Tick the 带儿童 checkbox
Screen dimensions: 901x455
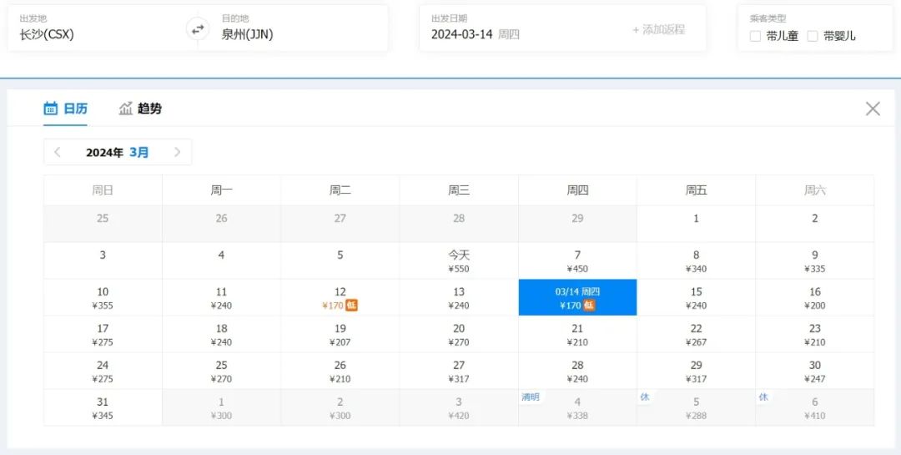755,36
